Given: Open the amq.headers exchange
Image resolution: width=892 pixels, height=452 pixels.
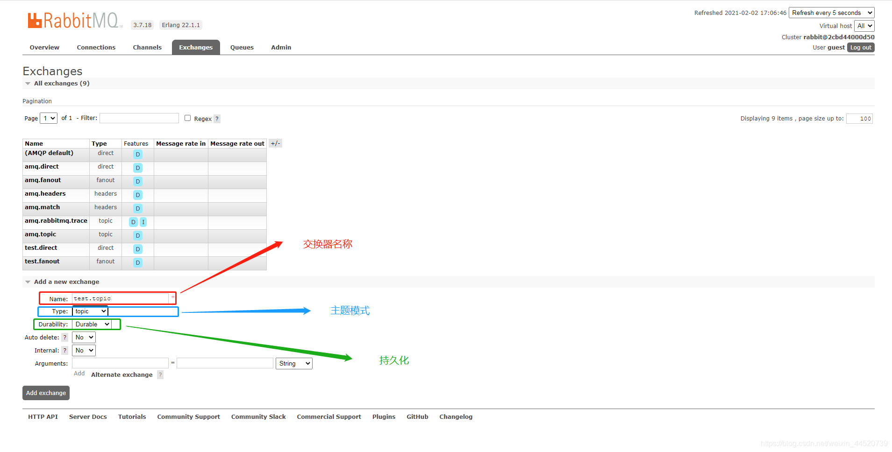Looking at the screenshot, I should 45,194.
